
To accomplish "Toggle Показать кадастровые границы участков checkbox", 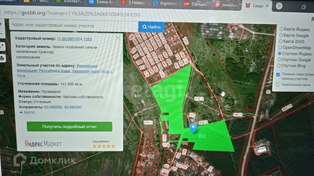I will (278, 75).
